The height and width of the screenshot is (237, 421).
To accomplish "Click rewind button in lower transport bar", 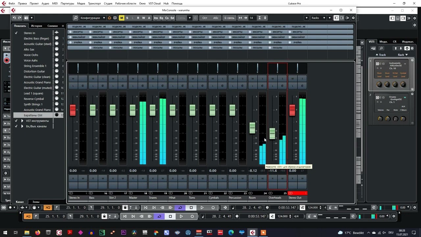I will [141, 216].
